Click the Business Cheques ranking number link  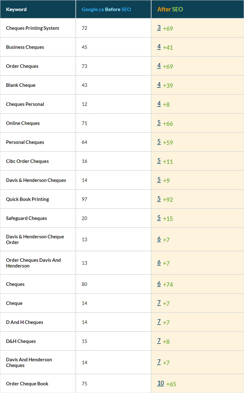(159, 47)
